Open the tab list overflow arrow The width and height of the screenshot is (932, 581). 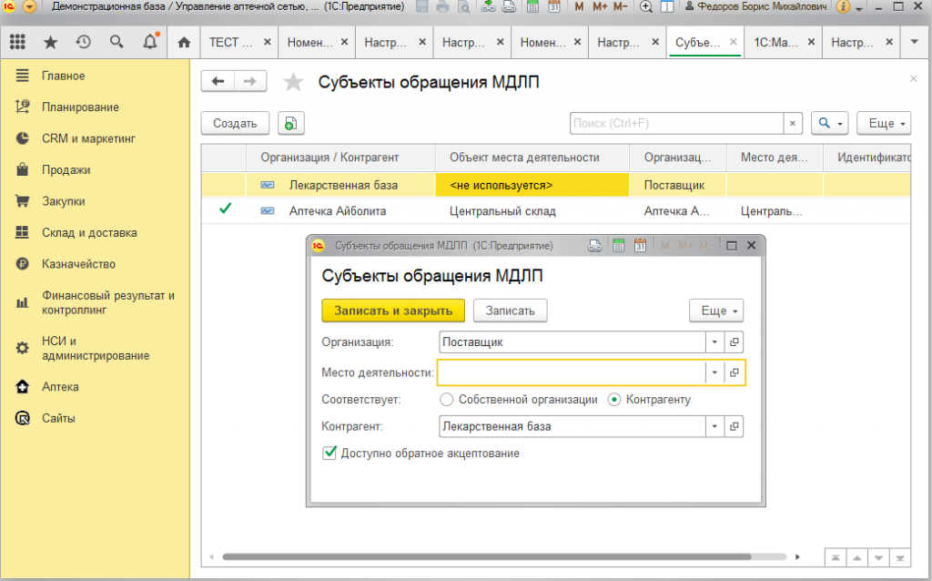point(915,42)
